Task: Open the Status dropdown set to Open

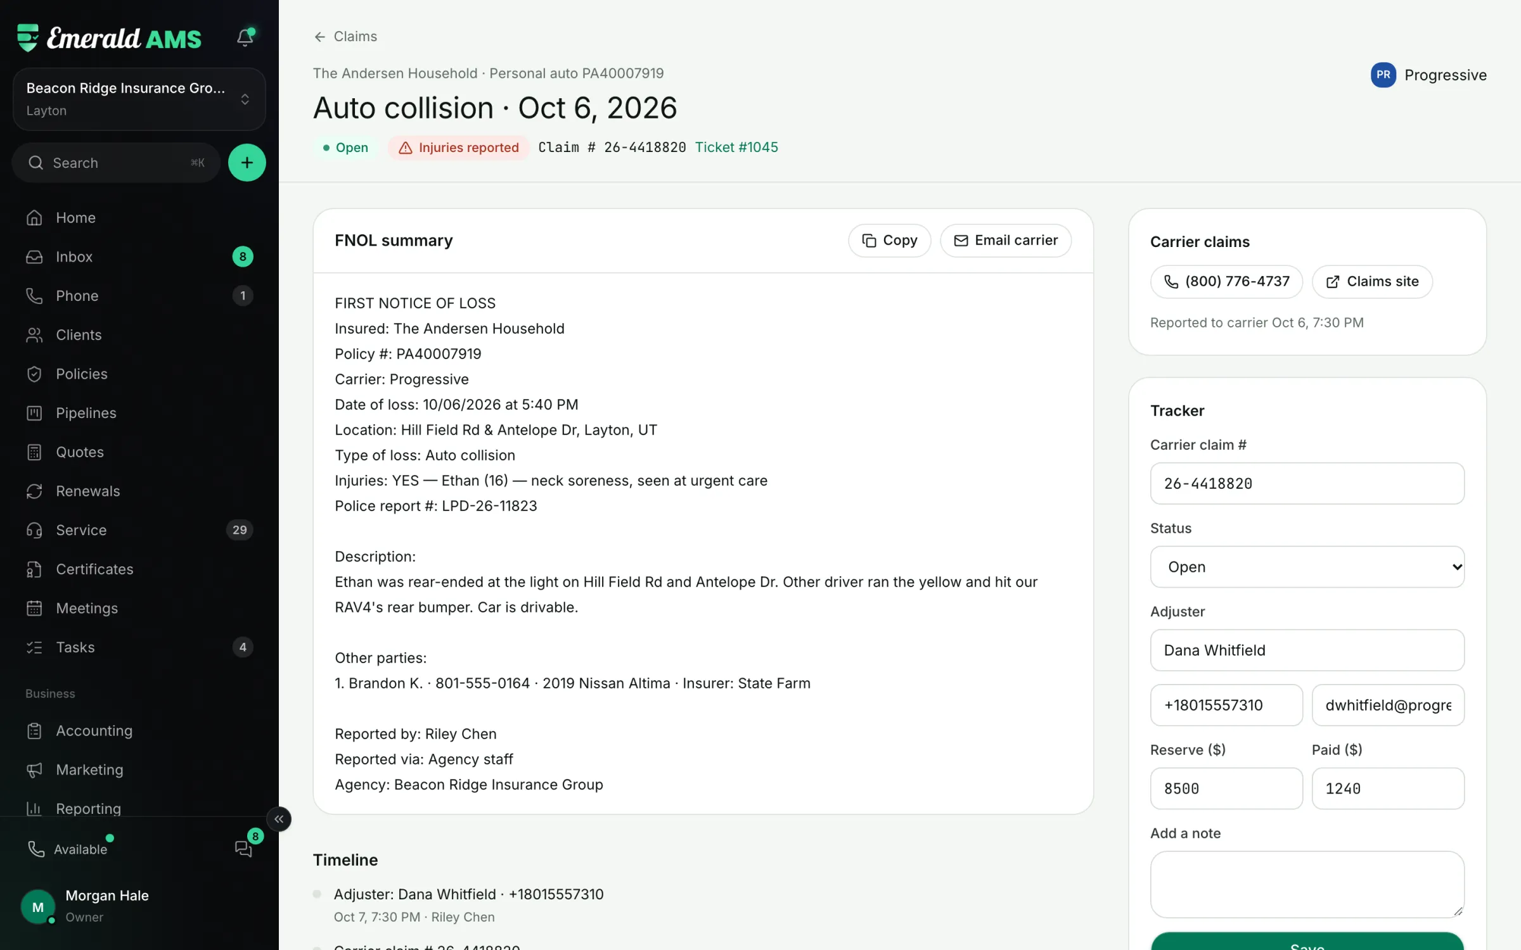Action: (1307, 567)
